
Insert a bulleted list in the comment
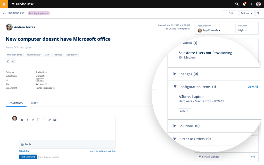click(x=38, y=120)
